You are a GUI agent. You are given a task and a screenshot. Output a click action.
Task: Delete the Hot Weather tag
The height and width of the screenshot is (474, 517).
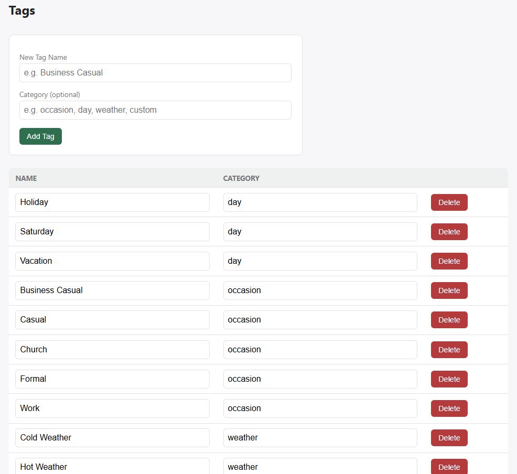[449, 467]
